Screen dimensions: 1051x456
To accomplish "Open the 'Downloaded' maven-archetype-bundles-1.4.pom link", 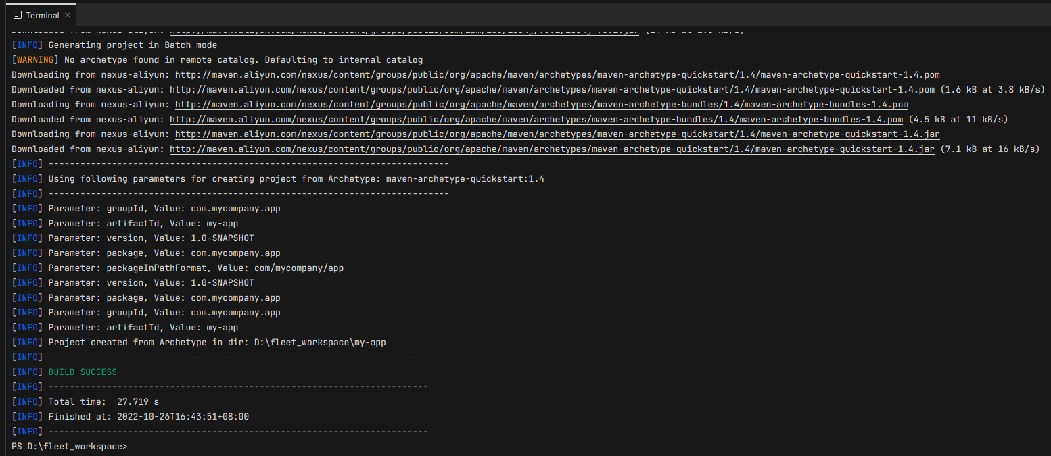I will [x=536, y=120].
